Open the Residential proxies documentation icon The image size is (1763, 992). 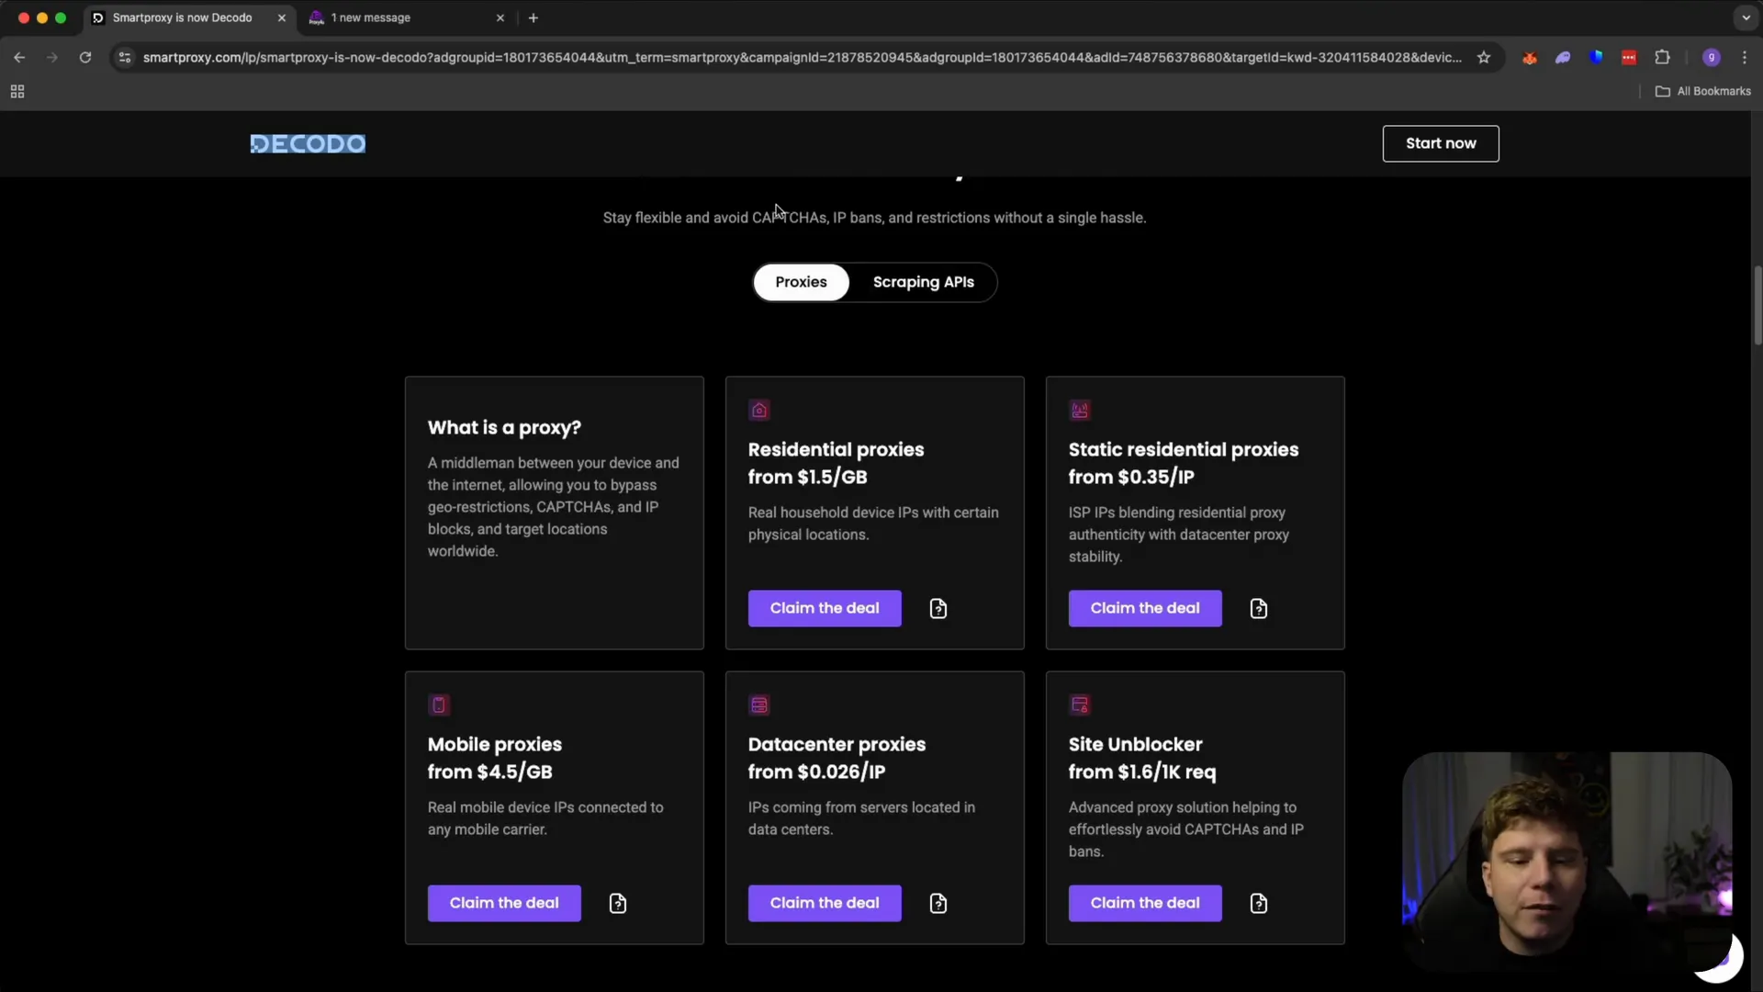(x=938, y=609)
